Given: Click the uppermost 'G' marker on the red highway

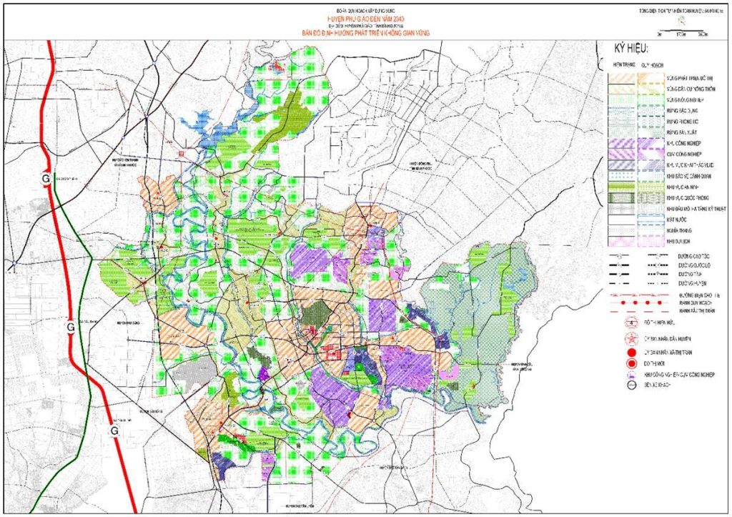Looking at the screenshot, I should 45,178.
